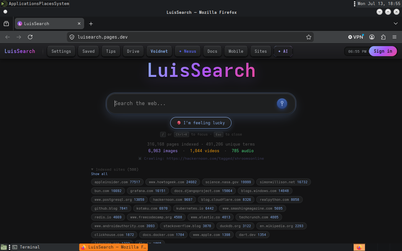Open the Mobile page

click(x=236, y=51)
